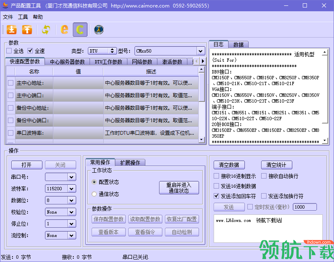Click the 重启并进入通信状态 button
The width and height of the screenshot is (334, 262).
(x=179, y=188)
